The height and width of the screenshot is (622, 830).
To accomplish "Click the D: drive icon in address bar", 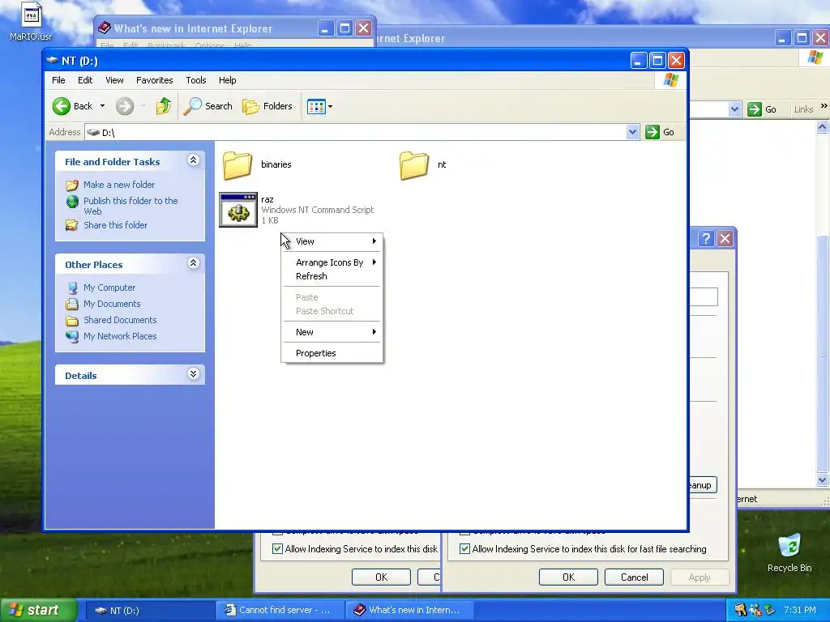I will 93,132.
